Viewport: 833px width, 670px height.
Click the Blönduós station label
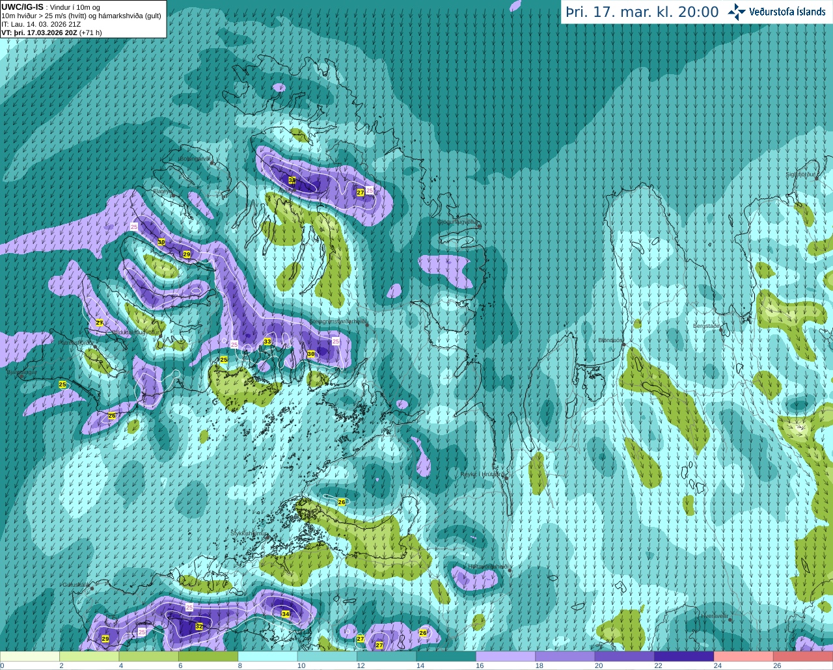tap(610, 340)
